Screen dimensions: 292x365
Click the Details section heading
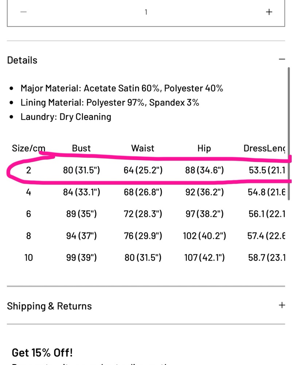pyautogui.click(x=22, y=60)
